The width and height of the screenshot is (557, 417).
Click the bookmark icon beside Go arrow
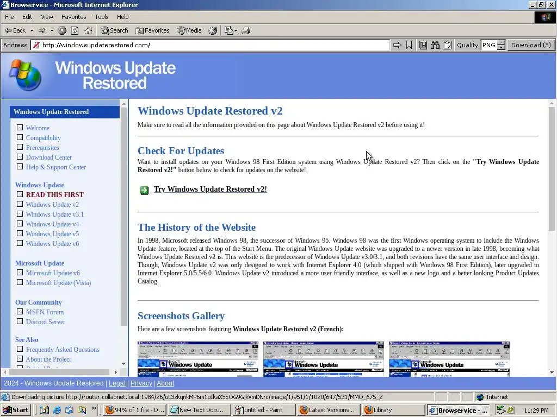[x=409, y=45]
